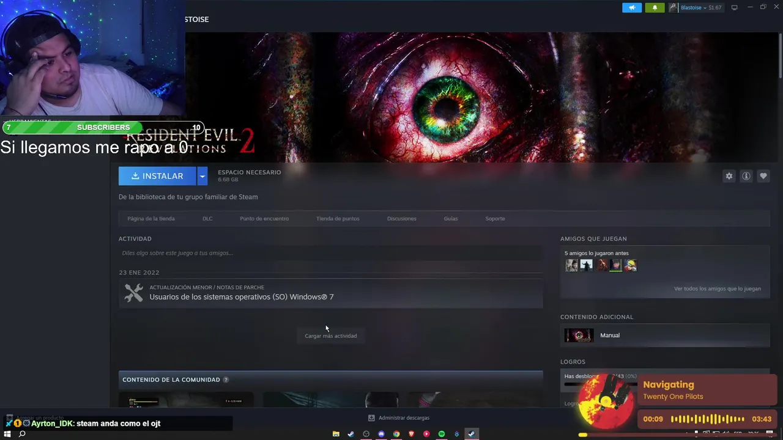The width and height of the screenshot is (783, 440).
Task: Click Ver todos los amigos que lo juegan
Action: click(717, 288)
